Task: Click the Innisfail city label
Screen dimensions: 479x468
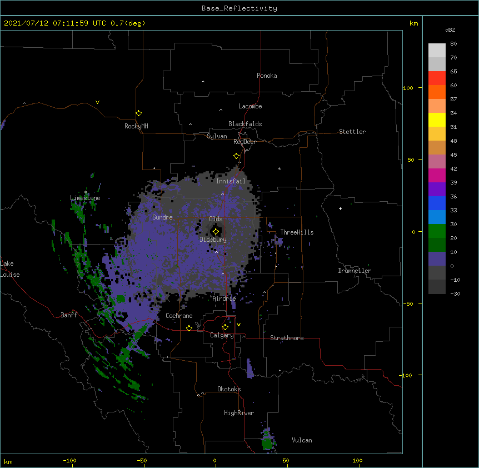Action: 231,181
